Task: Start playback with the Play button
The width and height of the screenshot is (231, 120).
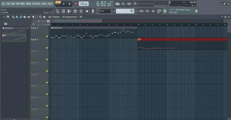Action: click(x=64, y=4)
